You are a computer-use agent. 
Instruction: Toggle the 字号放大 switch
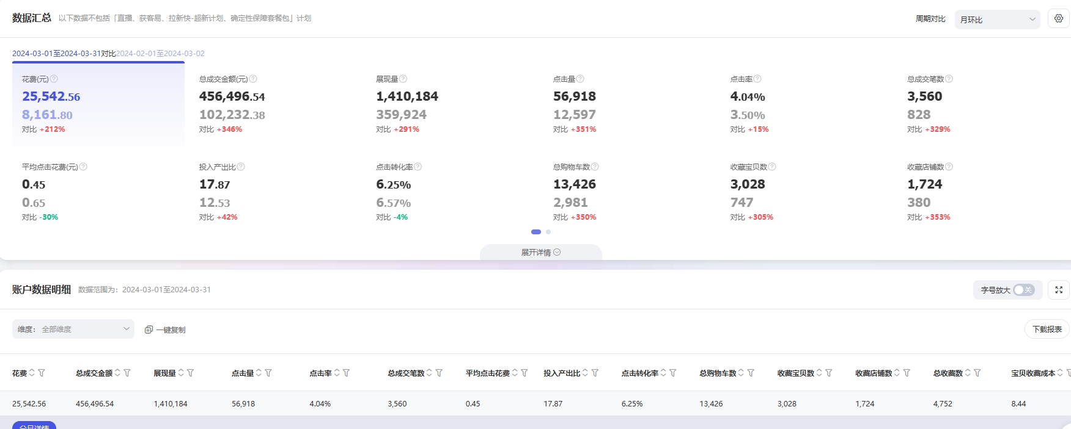(x=1023, y=290)
